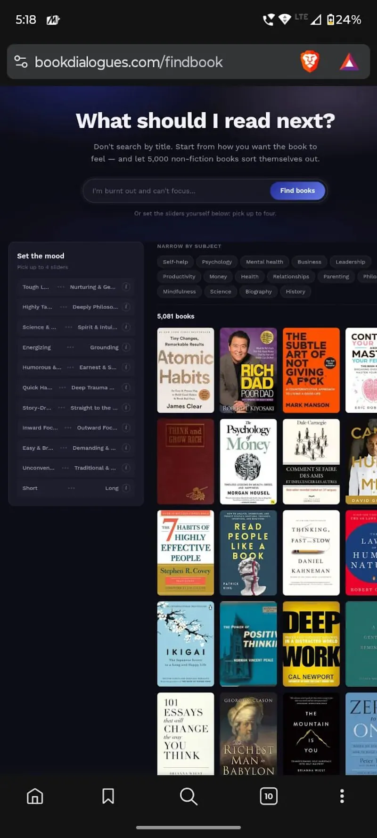Open the Think and Grow Rich cover
377x838 pixels.
pyautogui.click(x=186, y=461)
